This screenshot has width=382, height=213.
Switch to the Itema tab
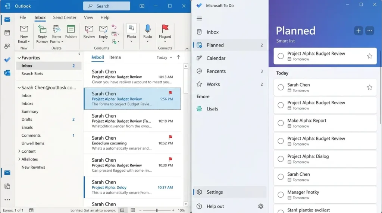[115, 57]
